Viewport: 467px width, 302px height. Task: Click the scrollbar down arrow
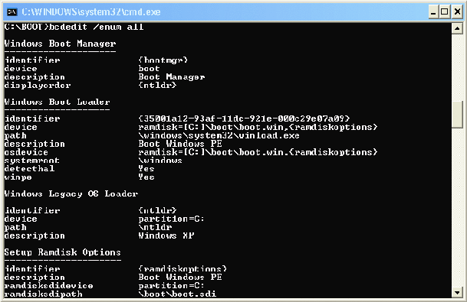click(x=457, y=293)
